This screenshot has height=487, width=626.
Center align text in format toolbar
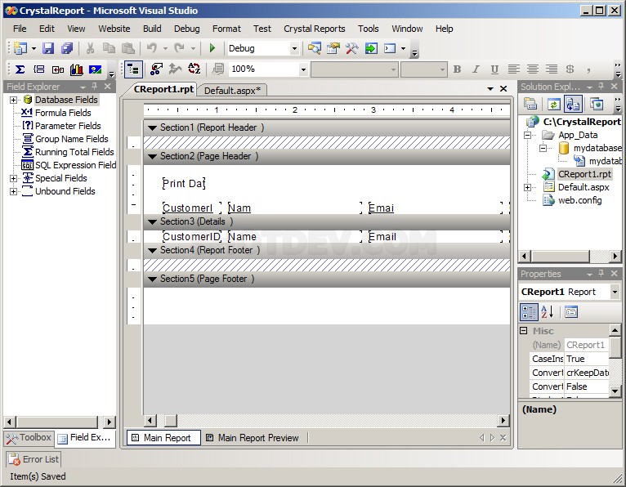click(x=533, y=69)
